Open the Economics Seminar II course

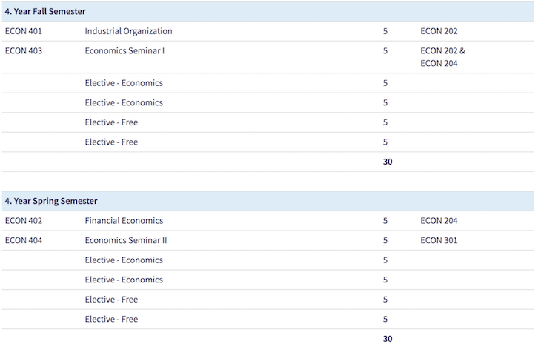tap(126, 240)
